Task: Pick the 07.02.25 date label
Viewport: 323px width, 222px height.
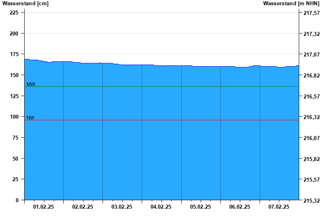Action: click(279, 207)
